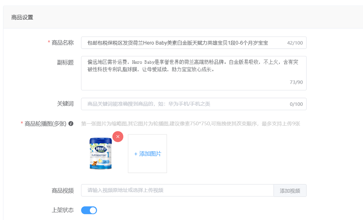Image resolution: width=363 pixels, height=220 pixels.
Task: Click the 副标题 field label
Action: click(x=65, y=63)
